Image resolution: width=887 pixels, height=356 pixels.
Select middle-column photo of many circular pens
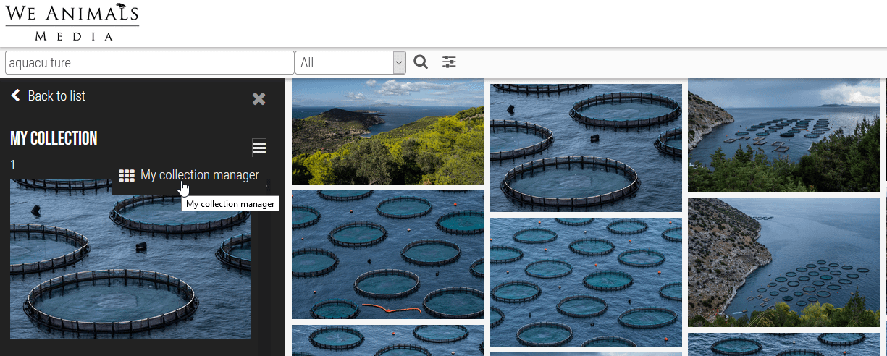(586, 282)
